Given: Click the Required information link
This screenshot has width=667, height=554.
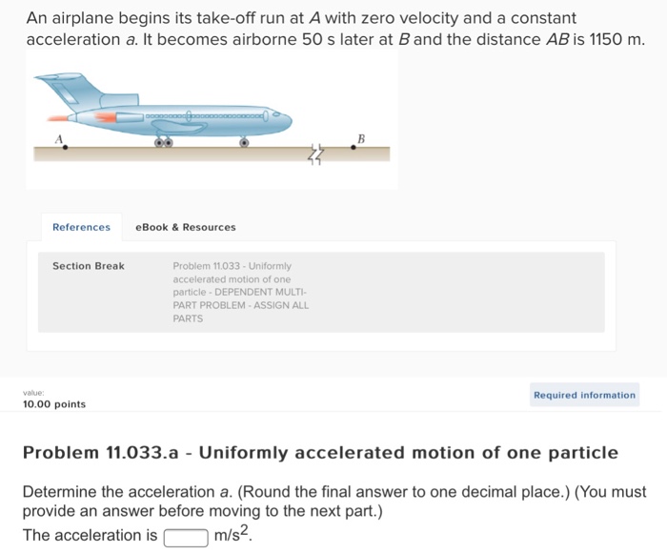Looking at the screenshot, I should pos(584,395).
